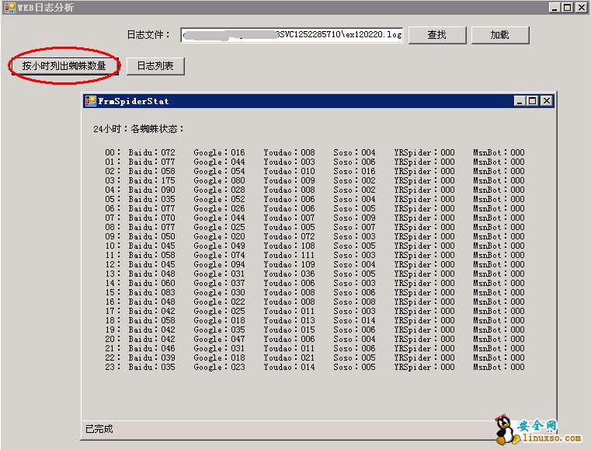Image resolution: width=591 pixels, height=450 pixels.
Task: Maximize the FrmSpiderStat window
Action: click(533, 101)
